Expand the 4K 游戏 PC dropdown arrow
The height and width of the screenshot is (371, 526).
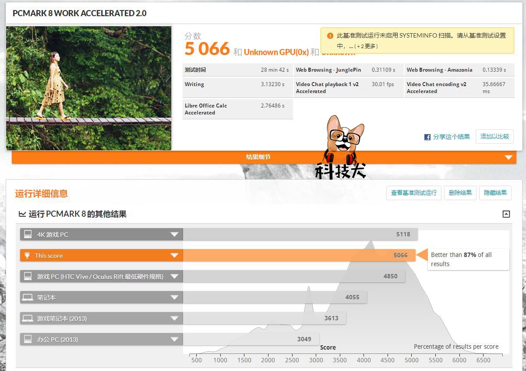[174, 234]
